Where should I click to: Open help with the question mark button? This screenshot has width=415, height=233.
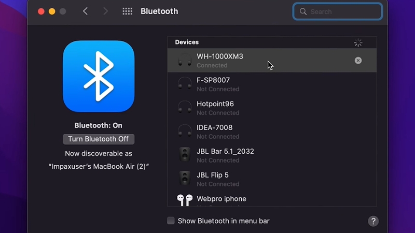(373, 221)
